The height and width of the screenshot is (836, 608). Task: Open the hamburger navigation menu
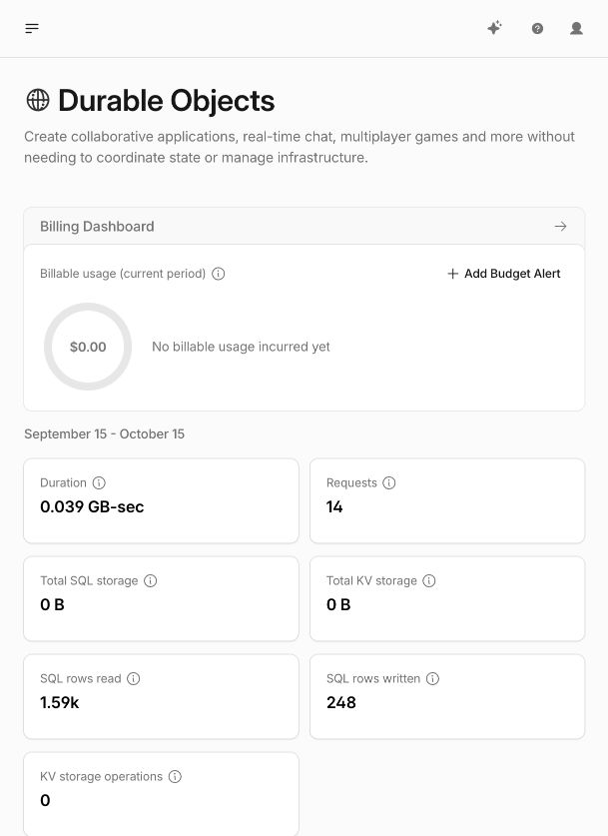(32, 28)
